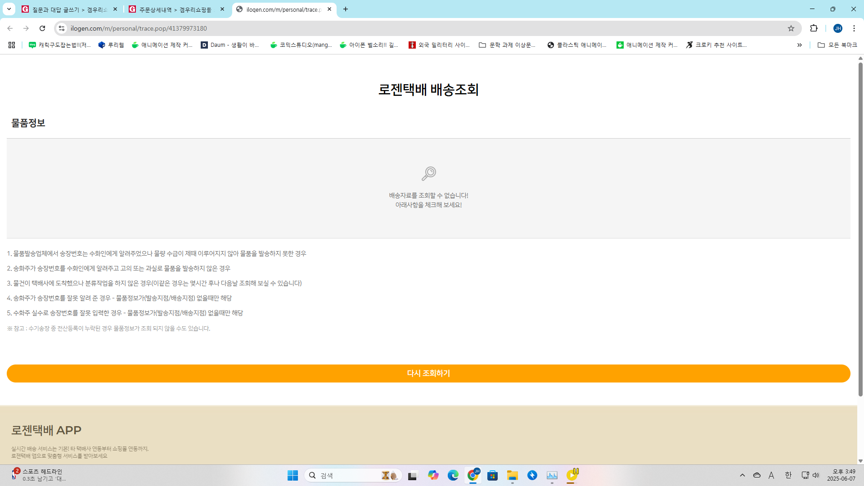Open 루리웹 bookmark
Viewport: 864px width, 486px height.
tap(111, 45)
